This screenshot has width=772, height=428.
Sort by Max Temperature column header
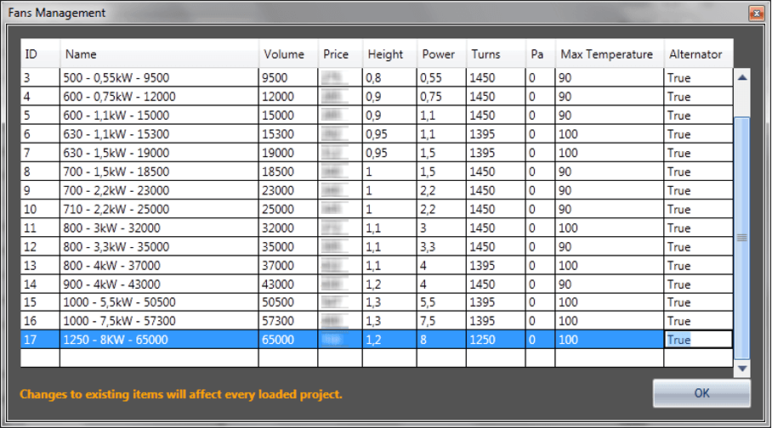pyautogui.click(x=610, y=53)
